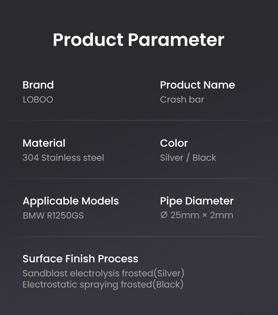Image resolution: width=278 pixels, height=315 pixels.
Task: Click the Ø diameter symbol
Action: [x=164, y=215]
